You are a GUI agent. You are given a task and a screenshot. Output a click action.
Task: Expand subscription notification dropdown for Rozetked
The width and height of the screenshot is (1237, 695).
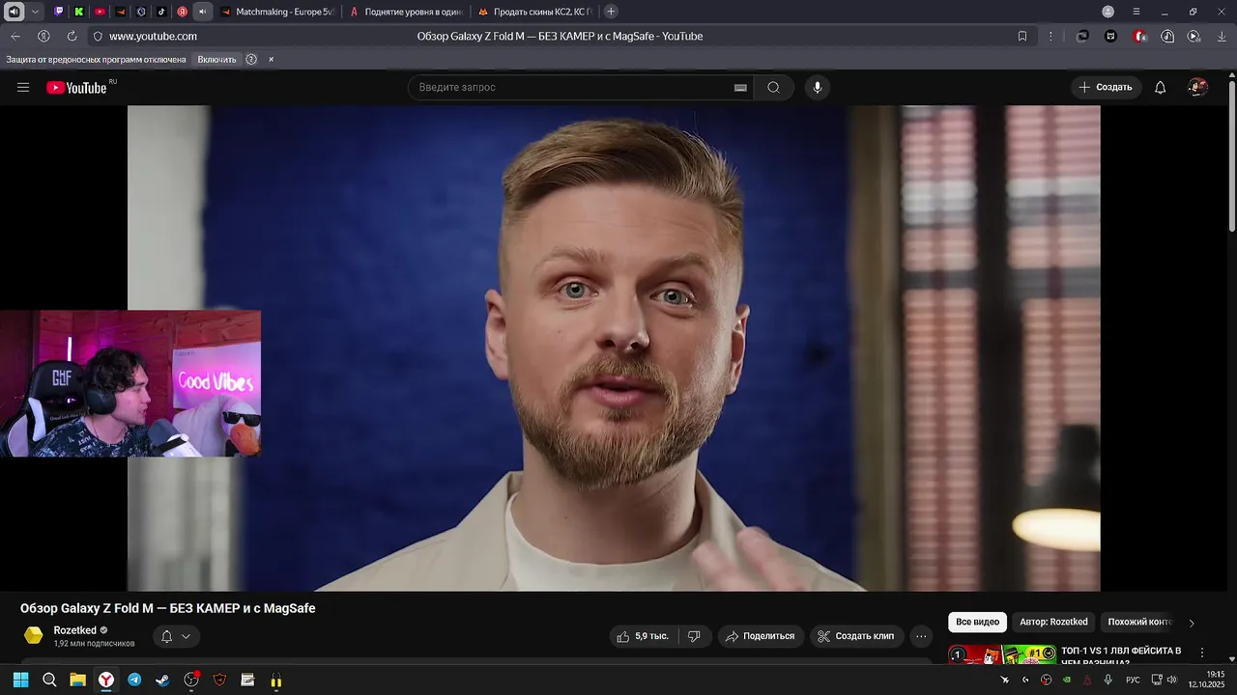(x=186, y=636)
